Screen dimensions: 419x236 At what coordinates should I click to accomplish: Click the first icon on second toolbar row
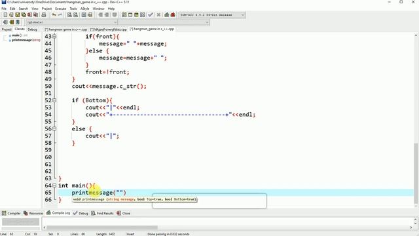[5, 22]
